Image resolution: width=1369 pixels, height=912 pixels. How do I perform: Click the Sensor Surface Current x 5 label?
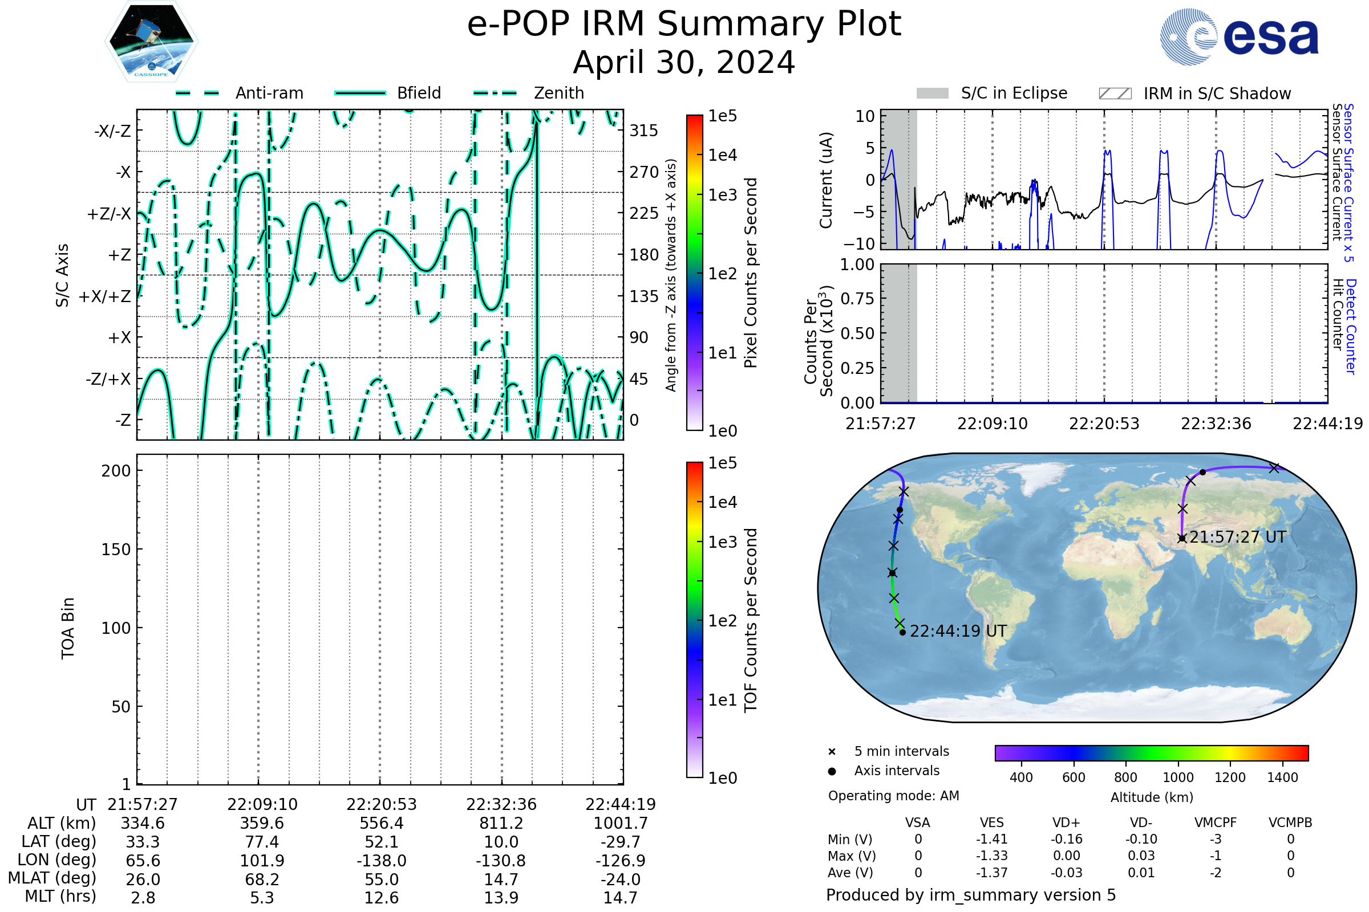1348,182
